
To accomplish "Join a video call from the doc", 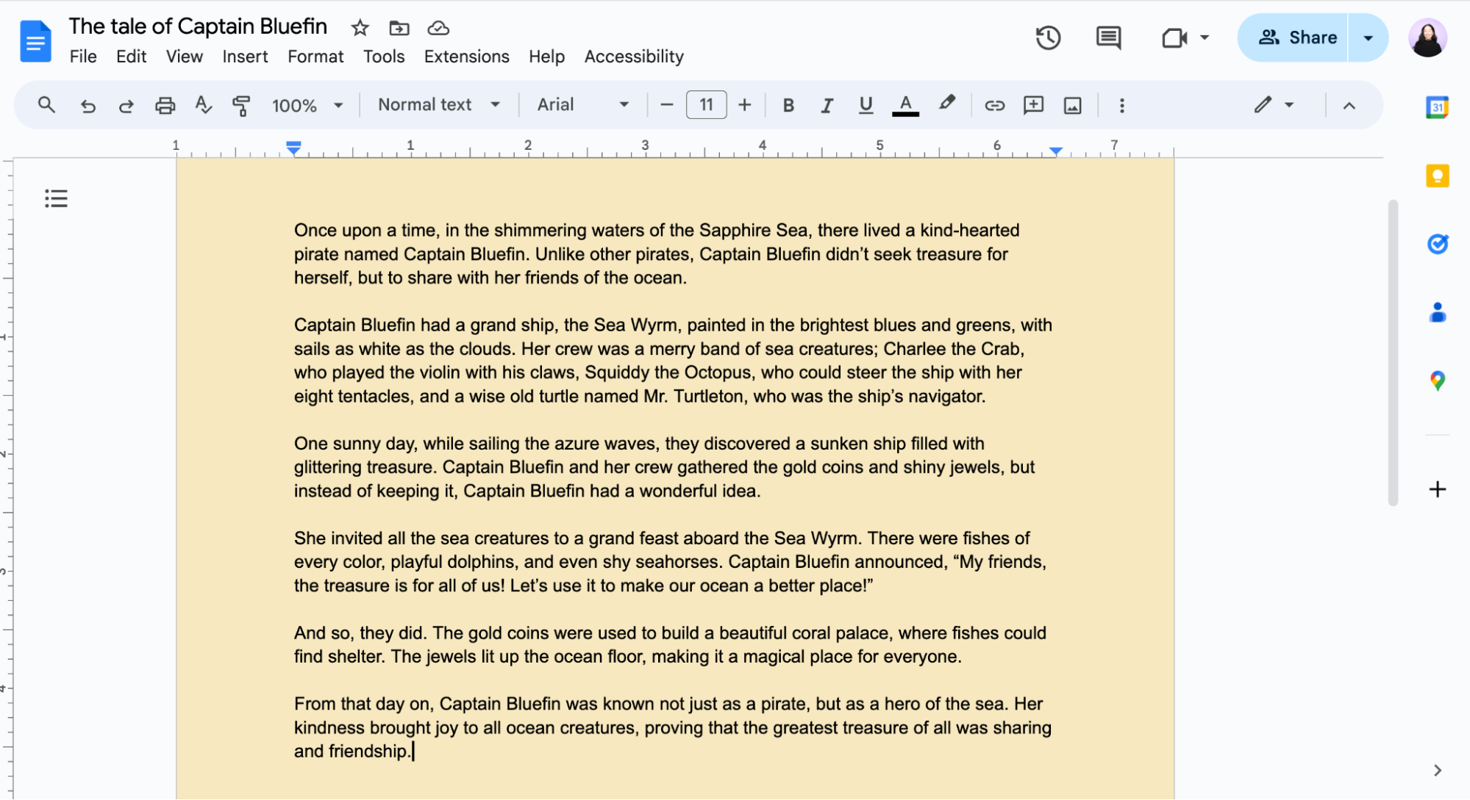I will point(1174,37).
